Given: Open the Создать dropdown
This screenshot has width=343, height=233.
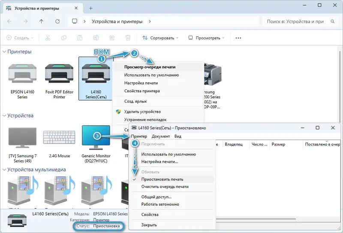Looking at the screenshot, I should click(20, 38).
